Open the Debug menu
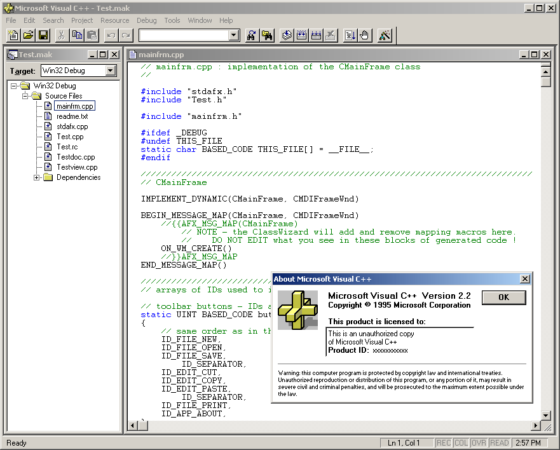 pos(146,20)
